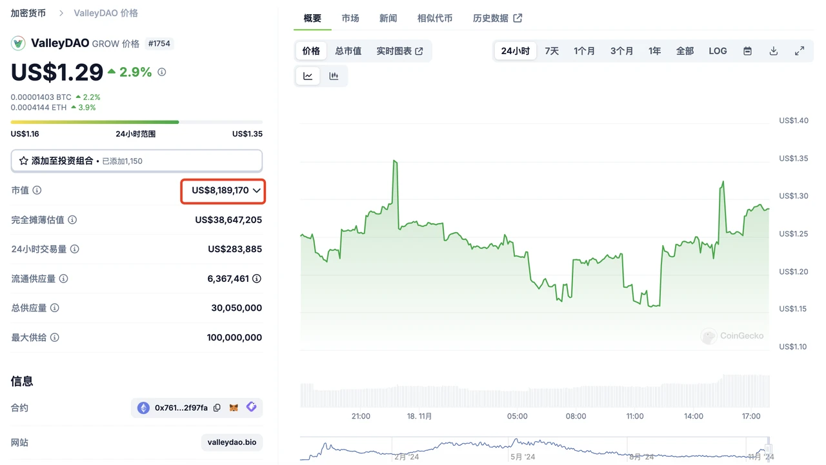Click the info icon next to 市值
This screenshot has width=826, height=465.
pos(37,190)
